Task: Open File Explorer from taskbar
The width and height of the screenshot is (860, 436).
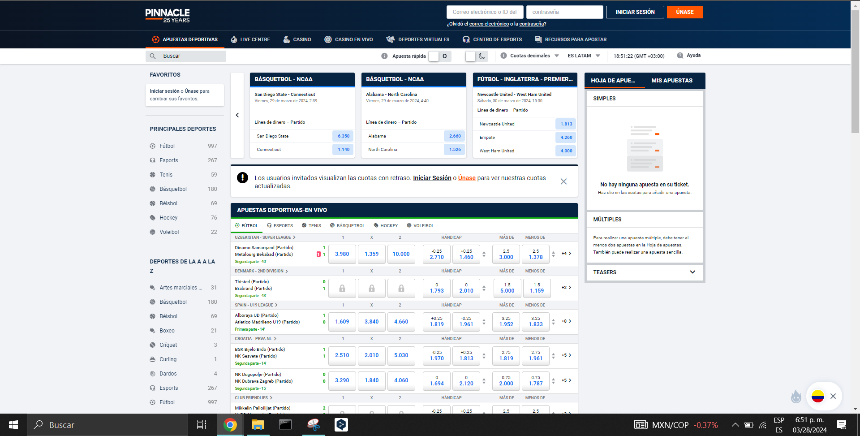Action: click(258, 425)
